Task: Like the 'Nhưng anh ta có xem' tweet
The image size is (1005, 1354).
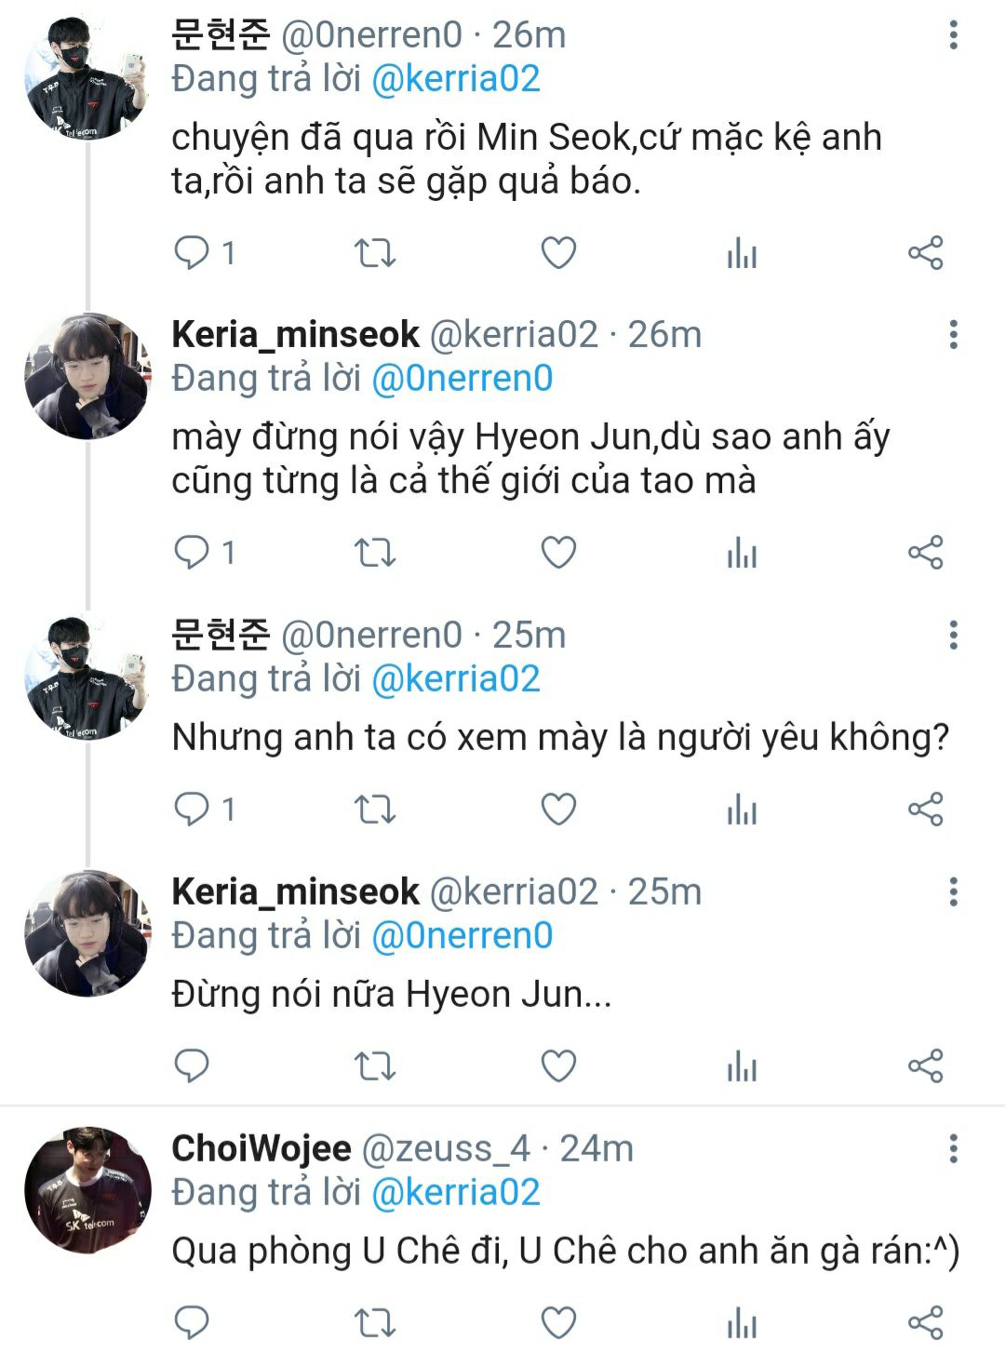Action: (558, 809)
